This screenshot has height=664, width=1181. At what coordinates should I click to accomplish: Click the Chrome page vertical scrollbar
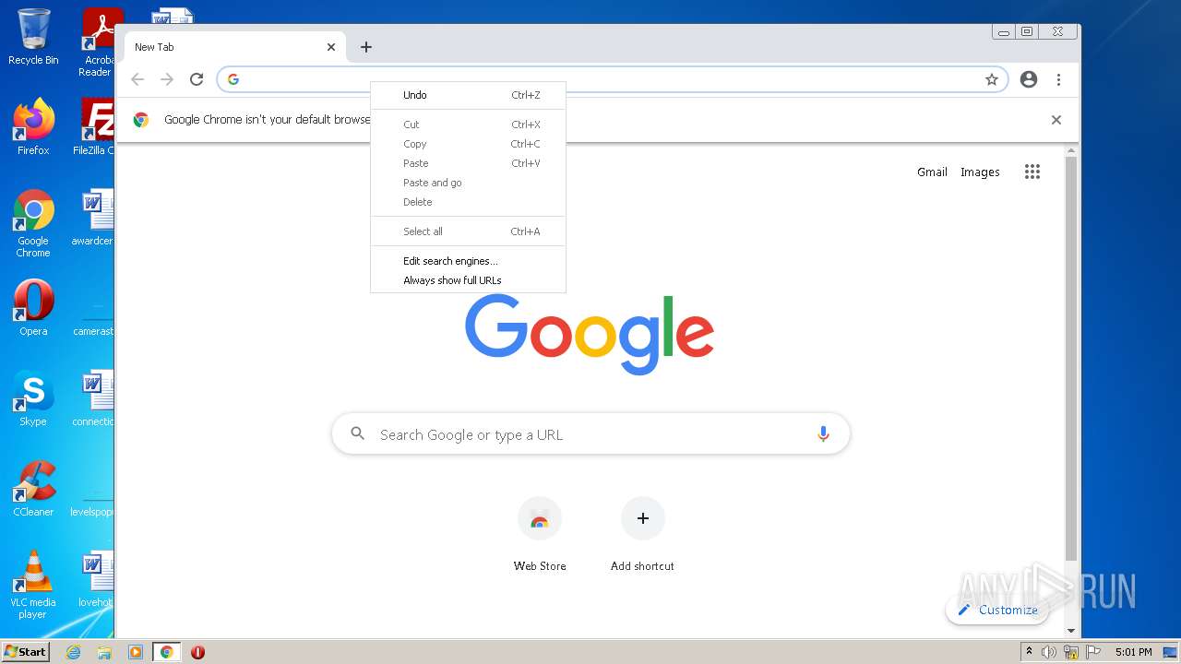(x=1071, y=360)
